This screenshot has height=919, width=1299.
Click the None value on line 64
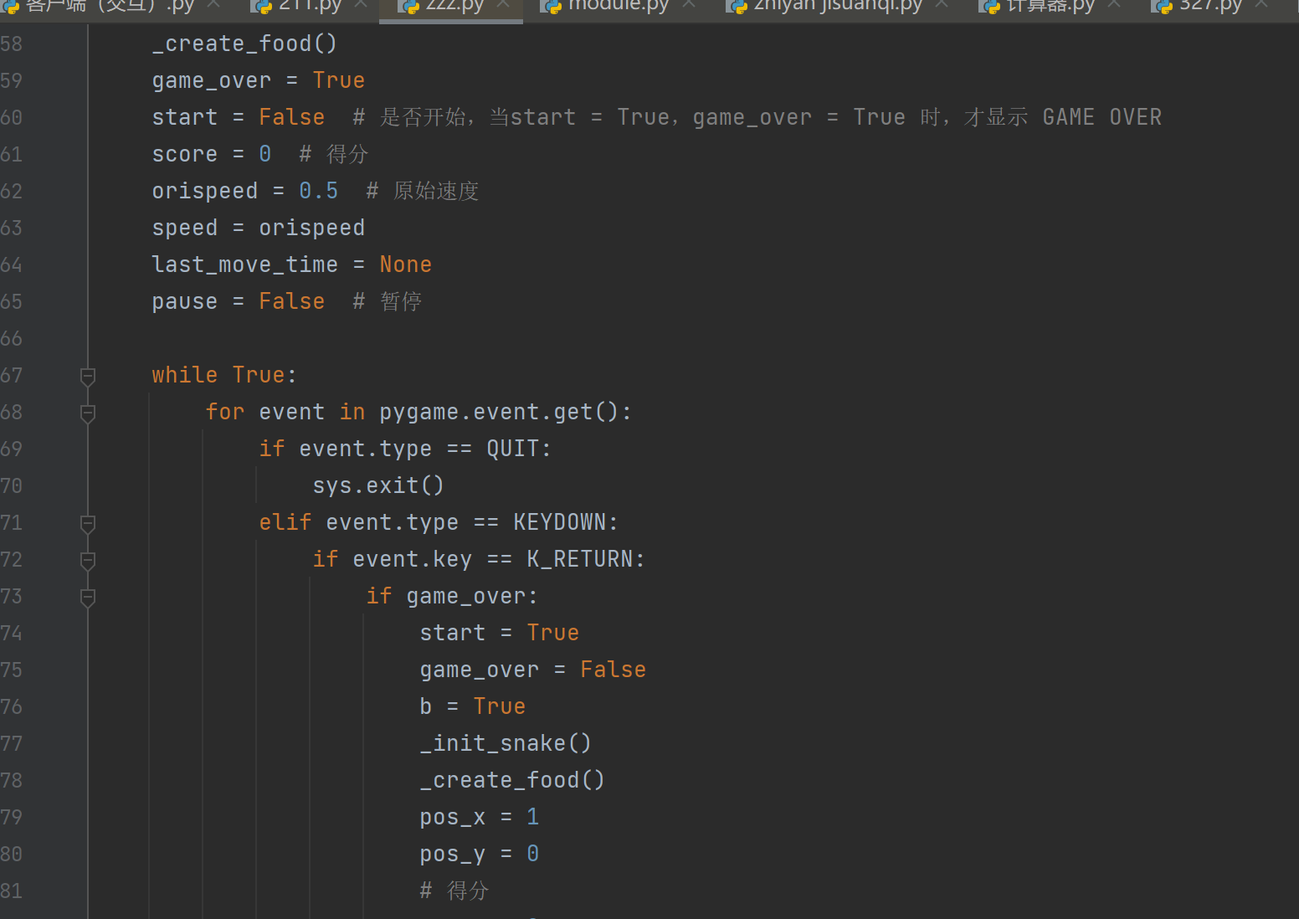[405, 264]
